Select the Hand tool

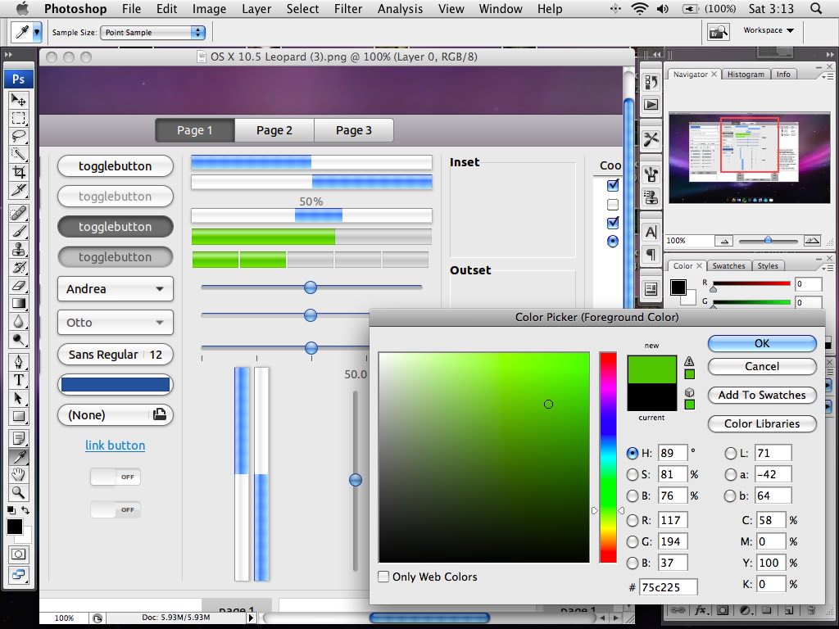pos(19,474)
